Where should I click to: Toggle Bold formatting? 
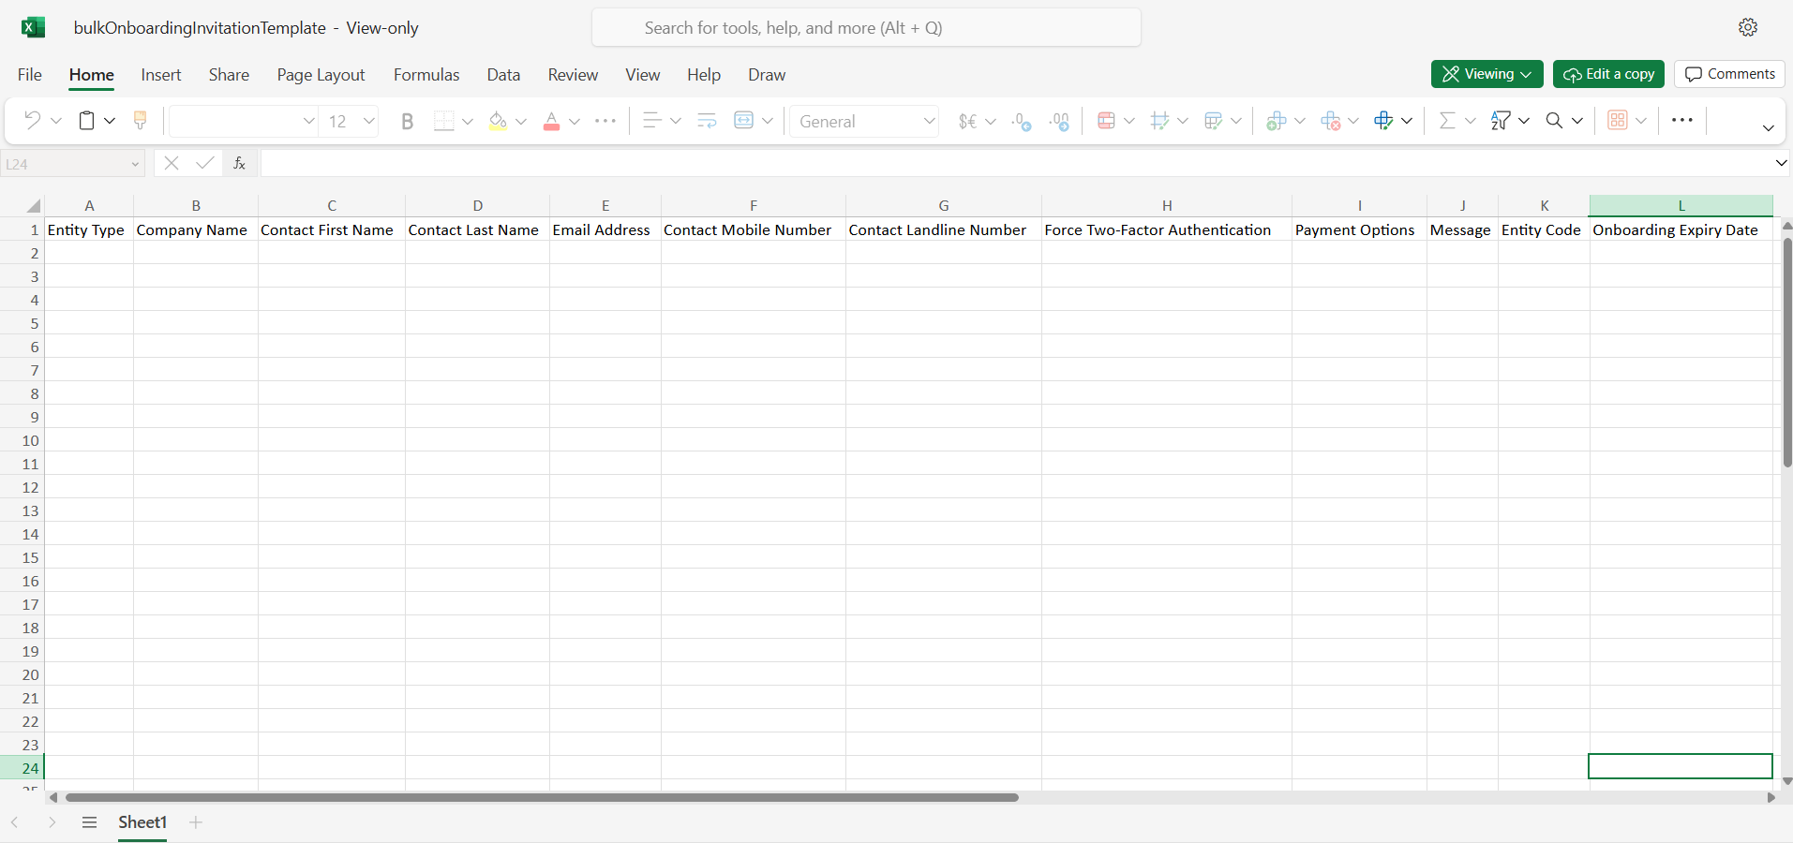pyautogui.click(x=407, y=121)
